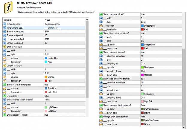This screenshot has width=187, height=130.
Task: Open the SteelBlue color swatch
Action: pyautogui.click(x=46, y=88)
